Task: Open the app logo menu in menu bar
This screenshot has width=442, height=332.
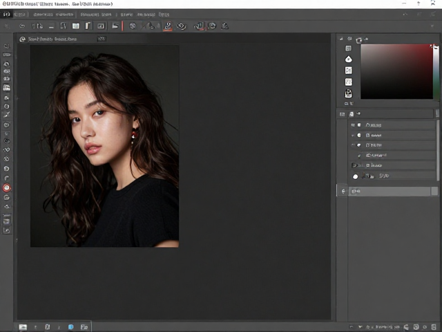Action: pos(6,14)
